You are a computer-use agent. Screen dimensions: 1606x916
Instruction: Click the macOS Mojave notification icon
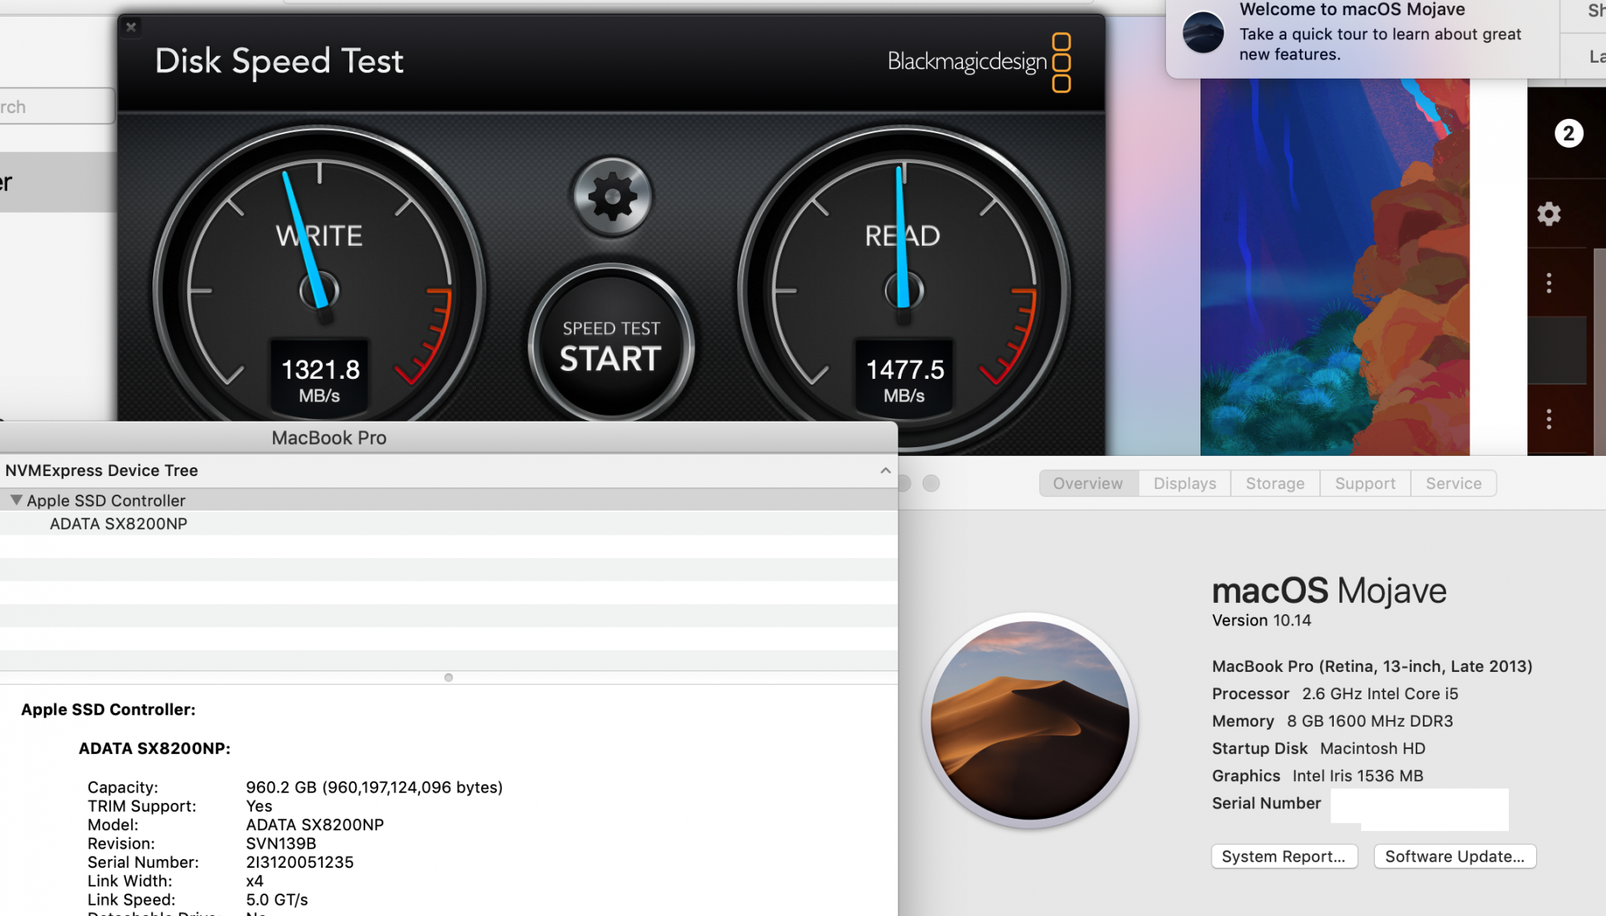[1203, 33]
